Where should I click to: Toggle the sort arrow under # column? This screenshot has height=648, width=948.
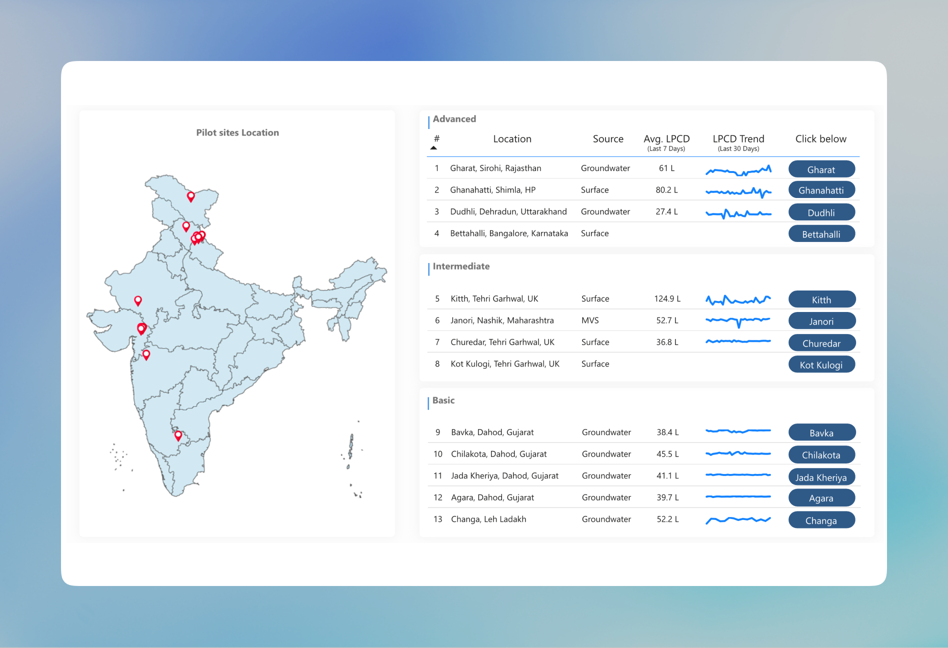433,148
